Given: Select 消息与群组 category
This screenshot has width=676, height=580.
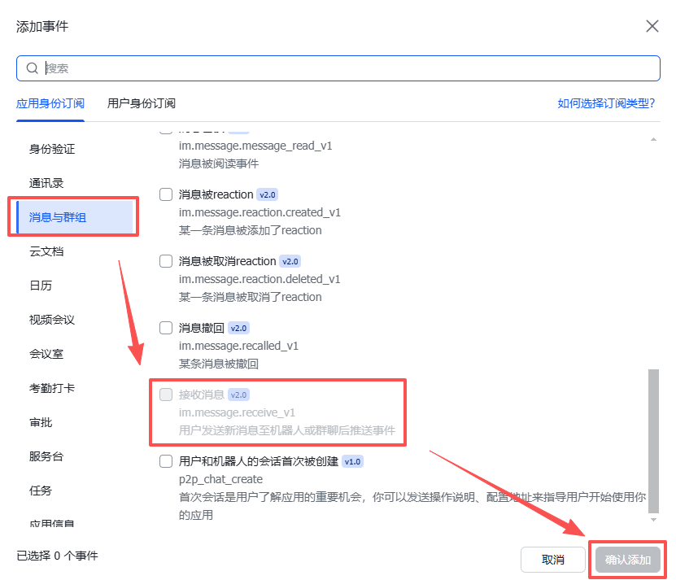Looking at the screenshot, I should click(x=58, y=217).
